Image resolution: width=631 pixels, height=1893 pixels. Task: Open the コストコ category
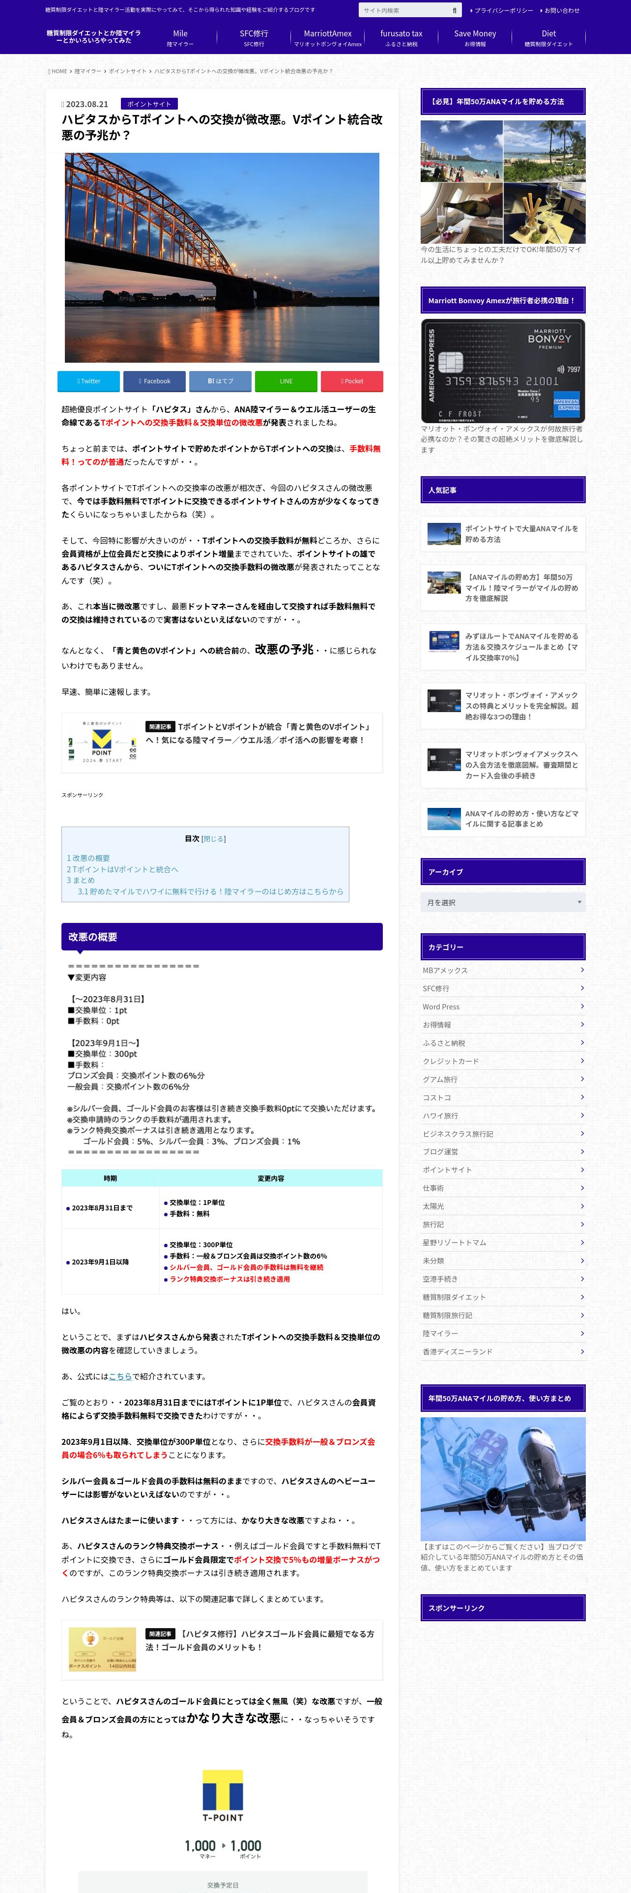point(503,1097)
